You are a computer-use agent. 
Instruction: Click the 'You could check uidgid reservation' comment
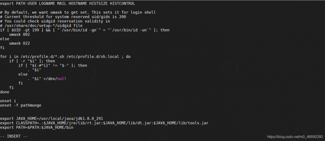click(x=55, y=21)
